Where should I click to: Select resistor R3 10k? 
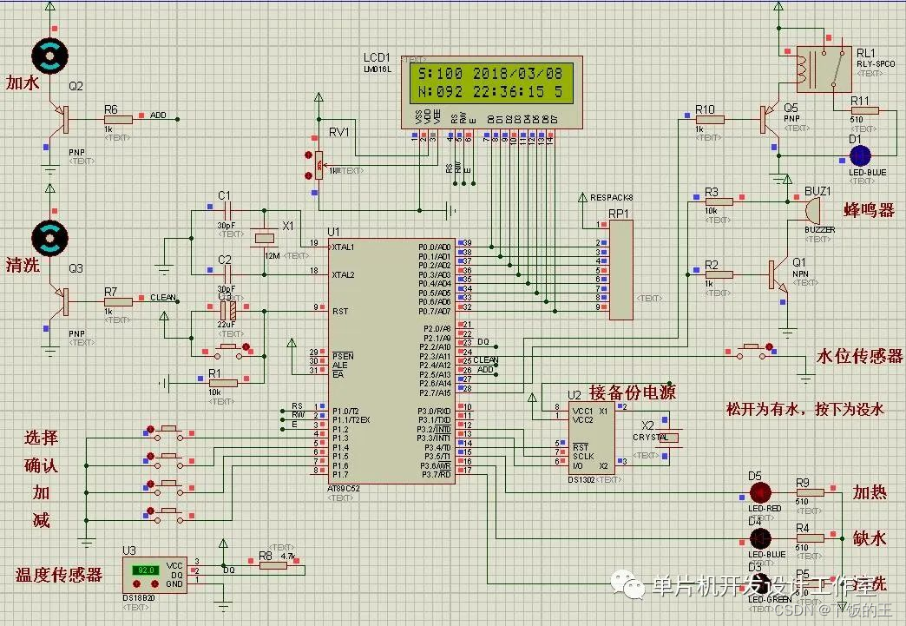pos(719,201)
